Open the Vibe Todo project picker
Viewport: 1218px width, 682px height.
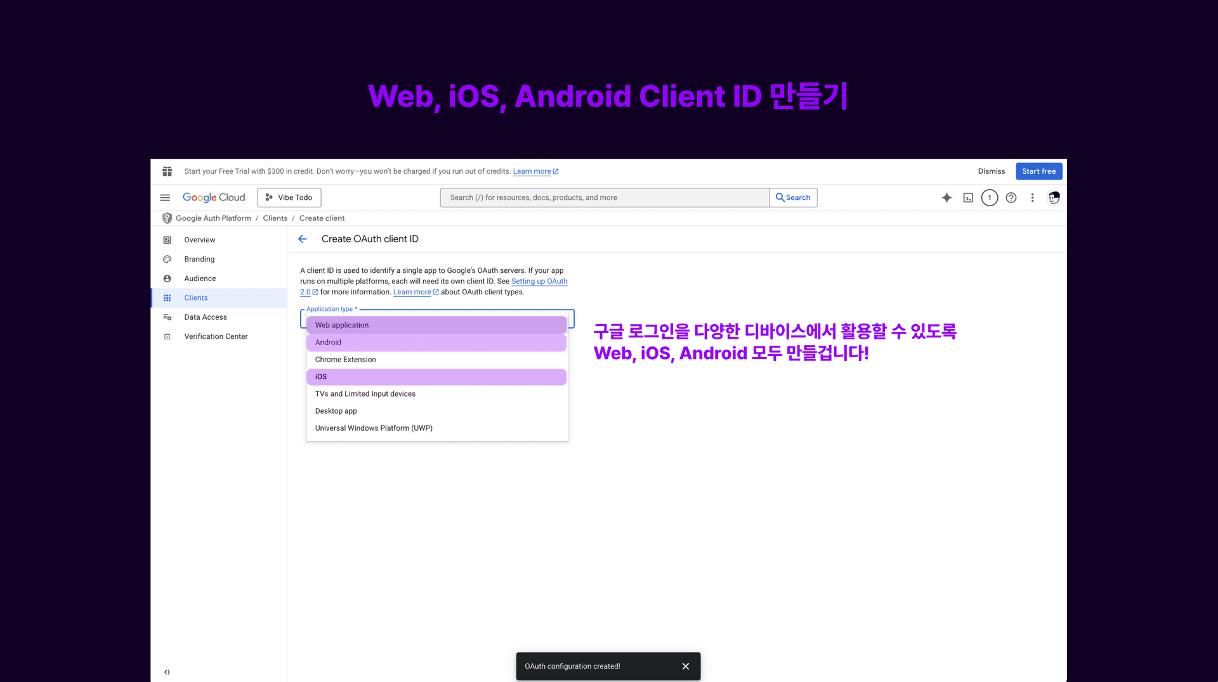(289, 197)
